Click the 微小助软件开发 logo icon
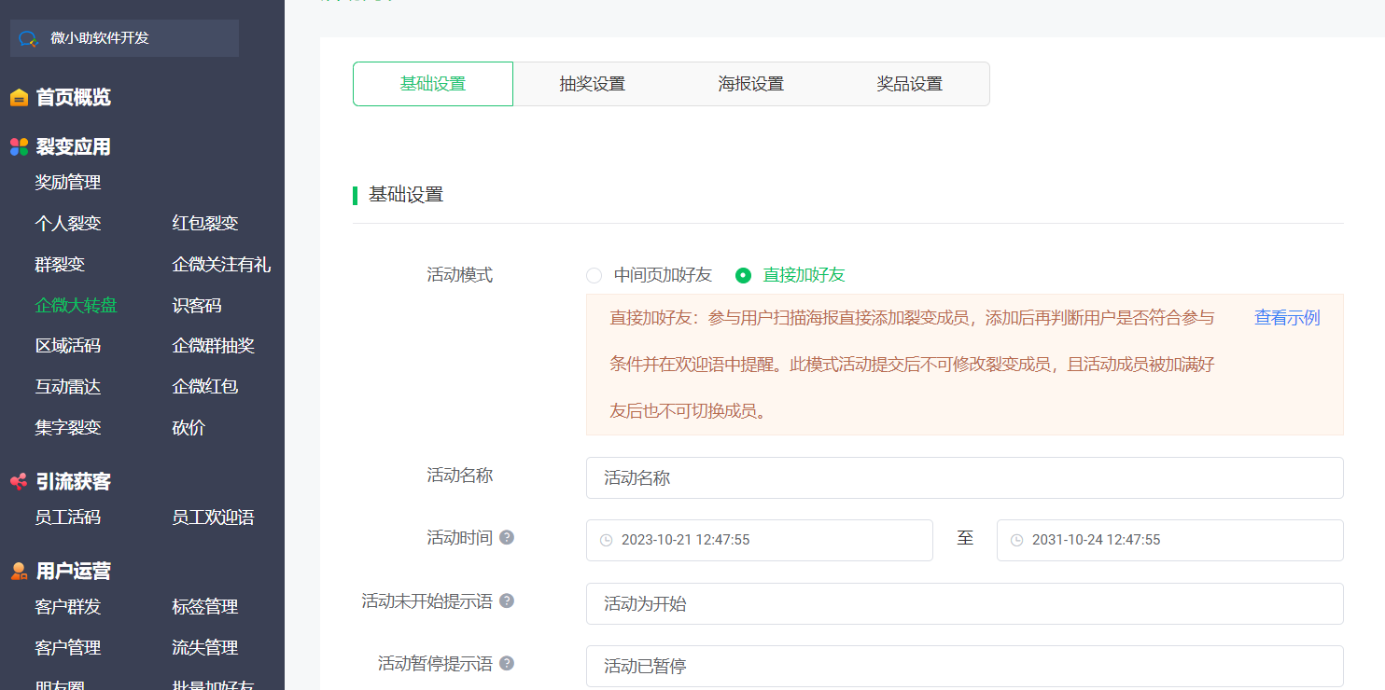 pos(28,38)
